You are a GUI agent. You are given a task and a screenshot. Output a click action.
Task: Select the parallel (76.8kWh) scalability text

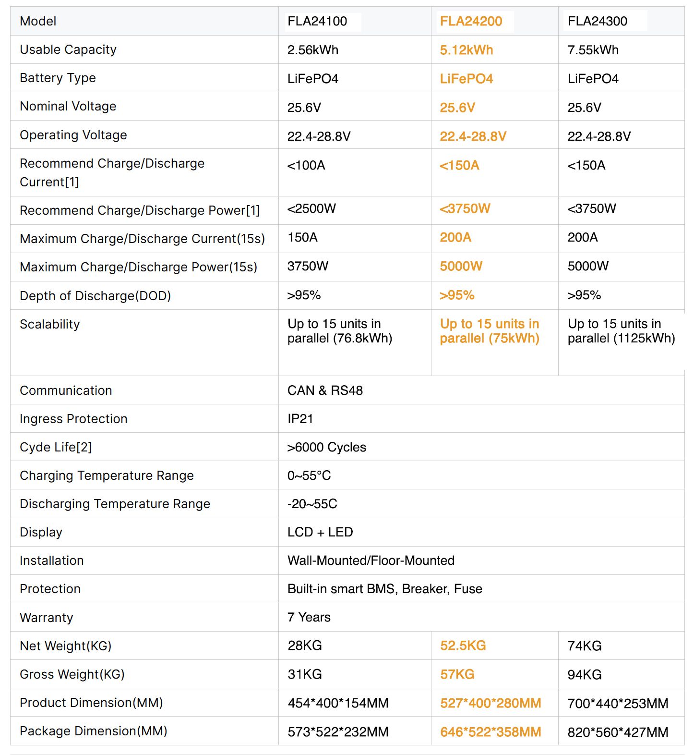point(340,338)
